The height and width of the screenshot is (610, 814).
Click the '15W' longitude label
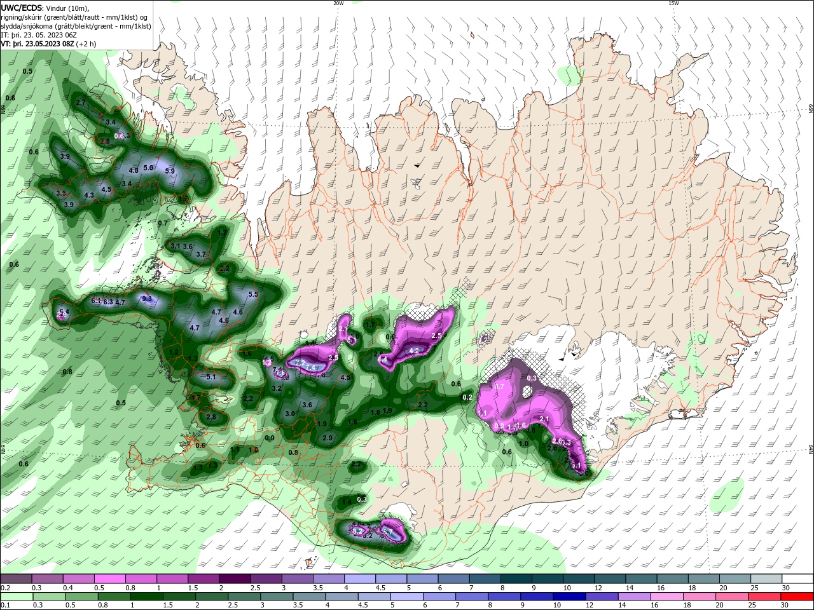click(x=673, y=3)
